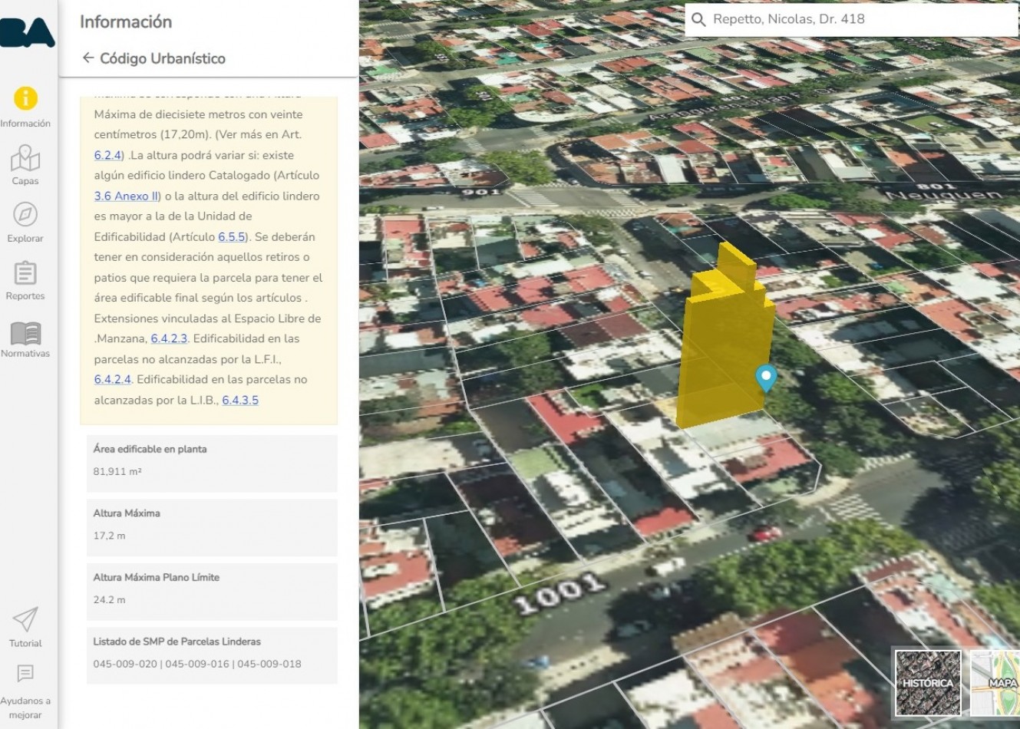1020x729 pixels.
Task: Click the search magnifier icon
Action: (x=698, y=20)
